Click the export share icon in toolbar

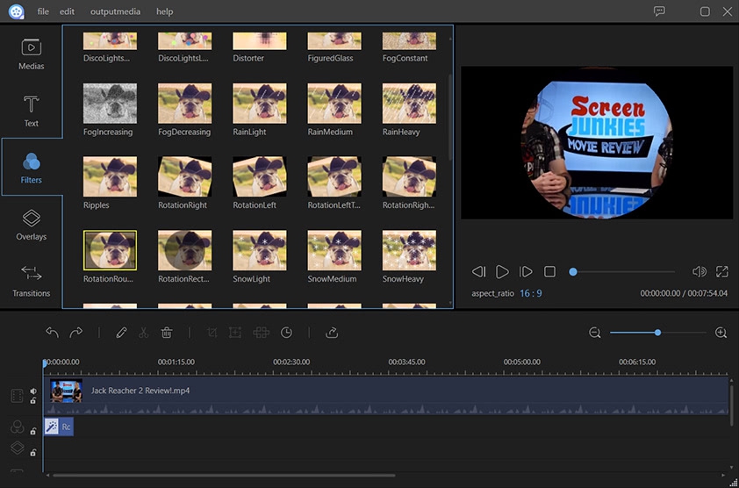click(x=332, y=333)
